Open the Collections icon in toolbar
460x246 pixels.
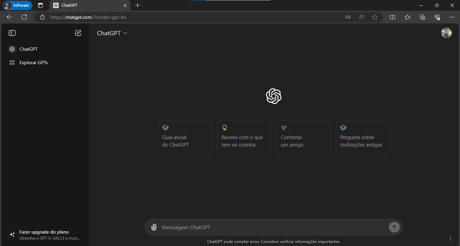click(x=422, y=17)
